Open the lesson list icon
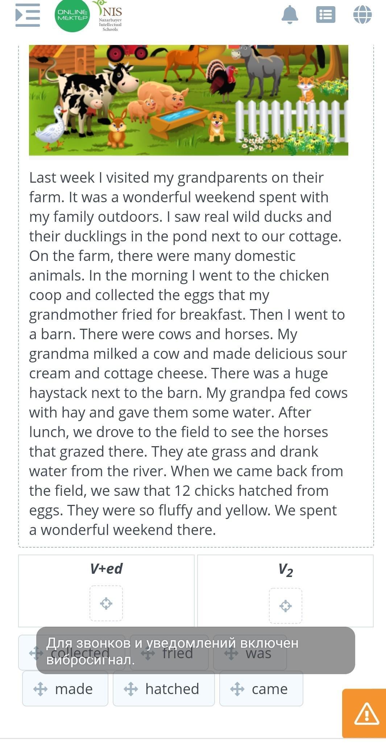The height and width of the screenshot is (747, 386). click(x=325, y=15)
